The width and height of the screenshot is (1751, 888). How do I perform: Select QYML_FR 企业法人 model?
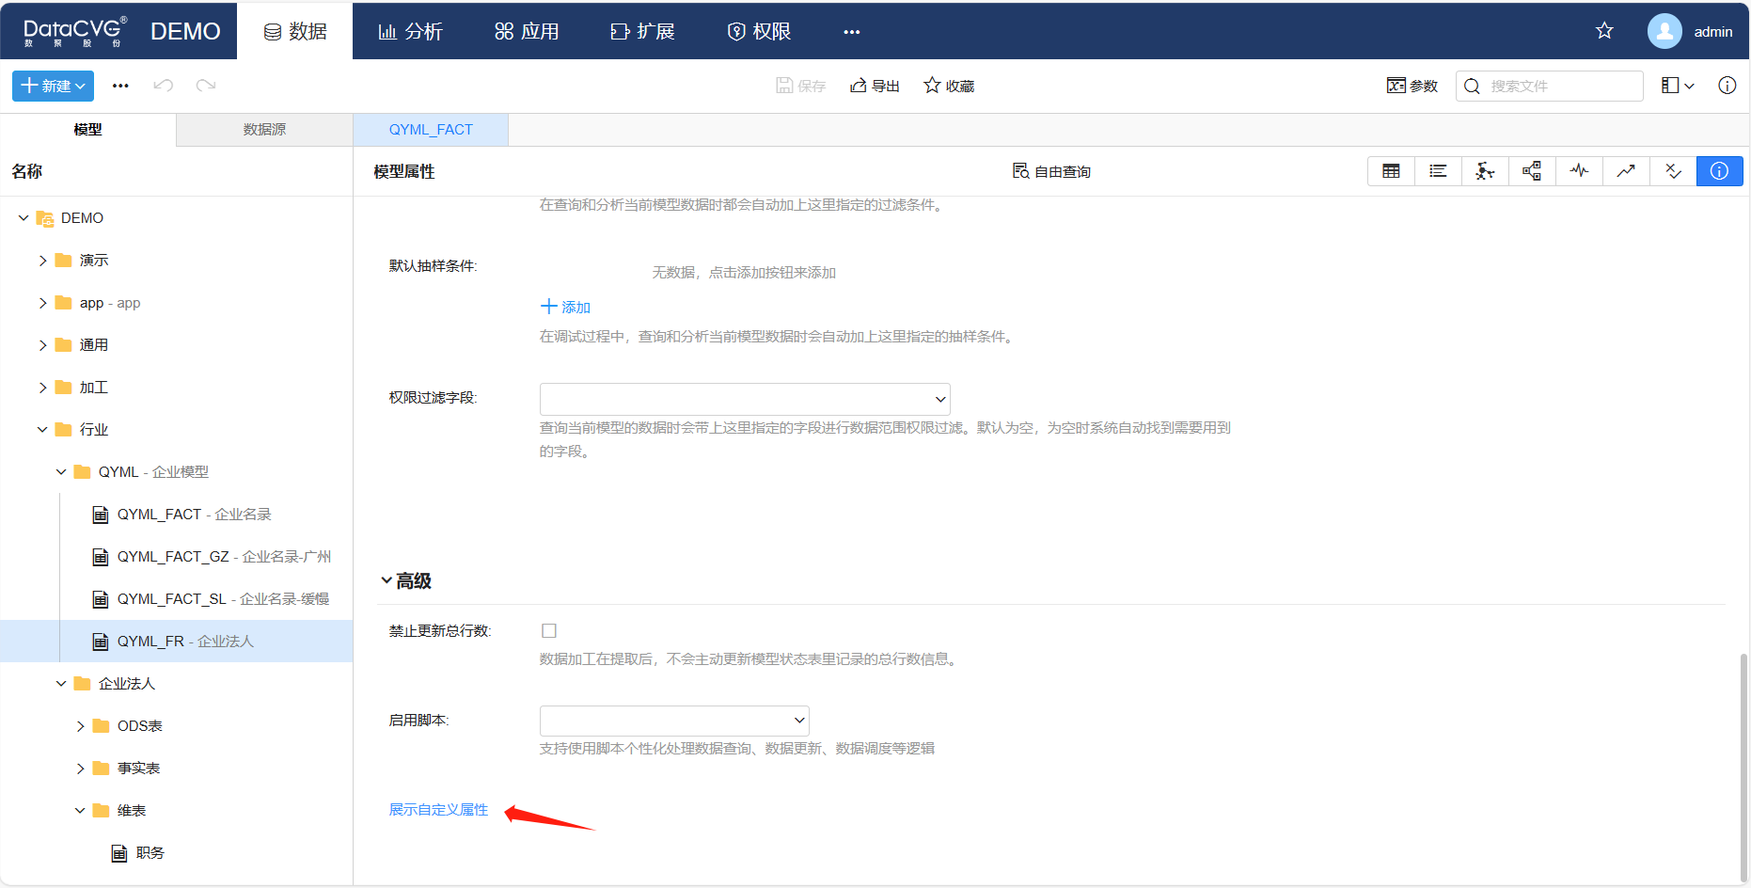176,642
